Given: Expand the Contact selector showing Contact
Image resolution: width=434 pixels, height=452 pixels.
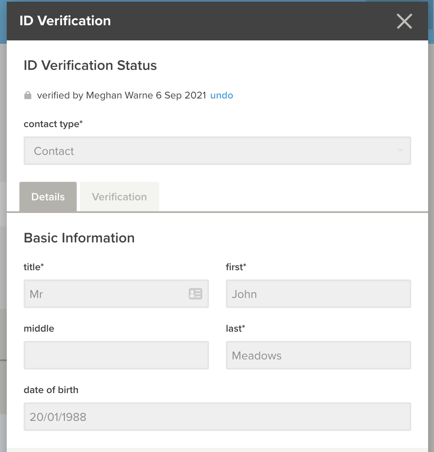Looking at the screenshot, I should [x=217, y=150].
